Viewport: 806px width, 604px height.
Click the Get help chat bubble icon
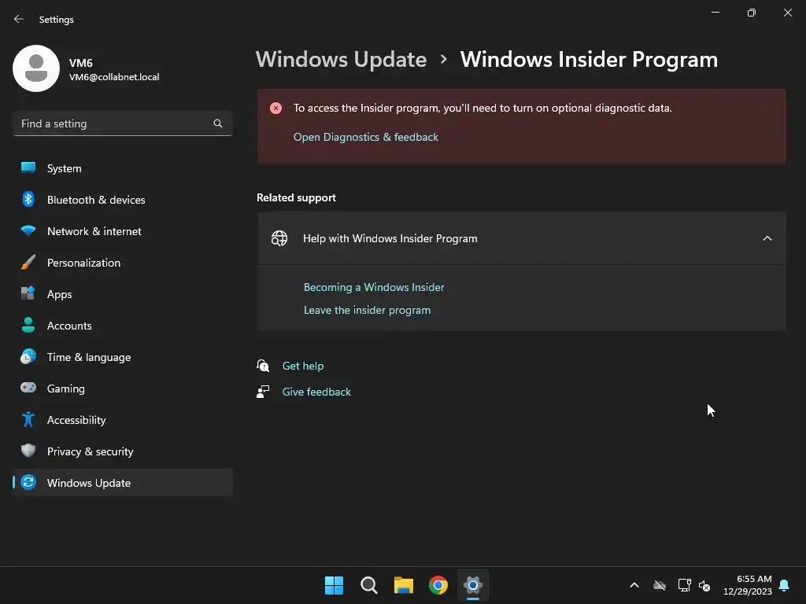263,366
